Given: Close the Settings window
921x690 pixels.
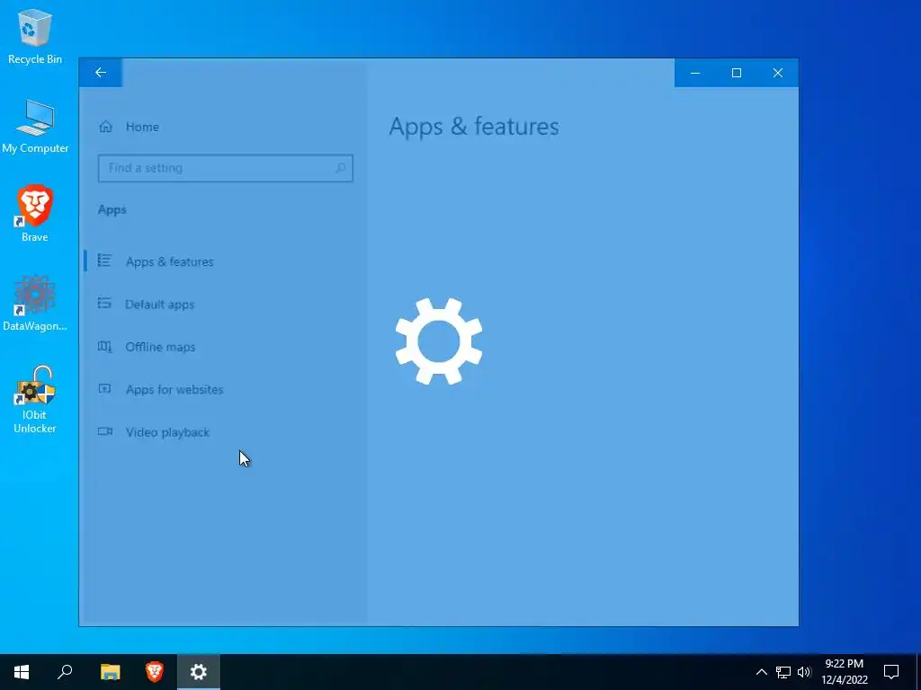Looking at the screenshot, I should [x=778, y=73].
